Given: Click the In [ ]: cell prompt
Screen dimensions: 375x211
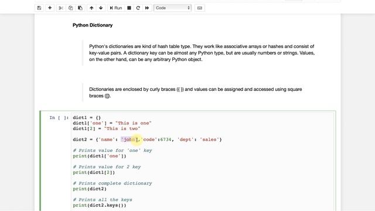Looking at the screenshot, I should point(59,117).
